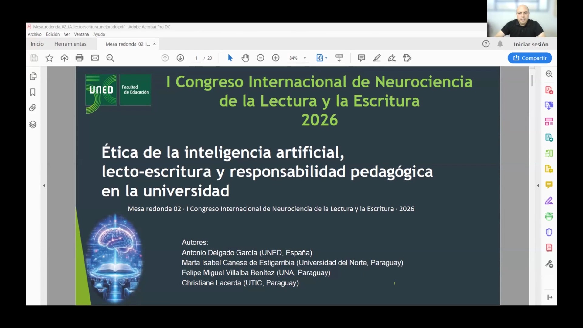Open the Archivo menu
The image size is (583, 328).
point(35,34)
